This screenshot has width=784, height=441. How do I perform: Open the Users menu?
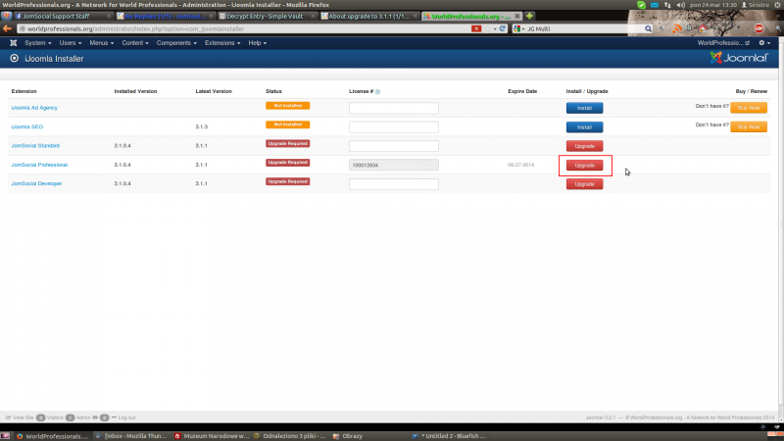point(70,43)
